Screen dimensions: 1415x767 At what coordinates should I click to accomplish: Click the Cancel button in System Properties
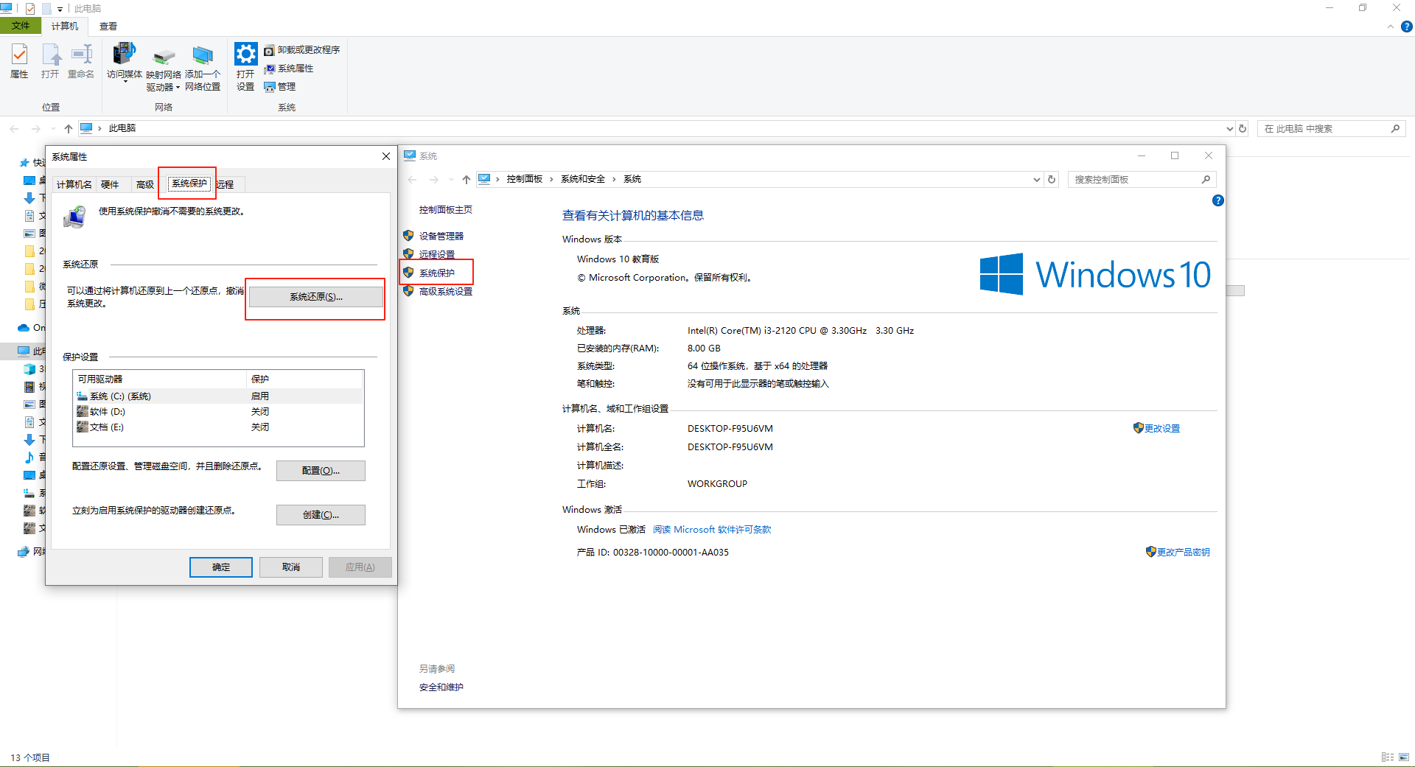tap(291, 567)
